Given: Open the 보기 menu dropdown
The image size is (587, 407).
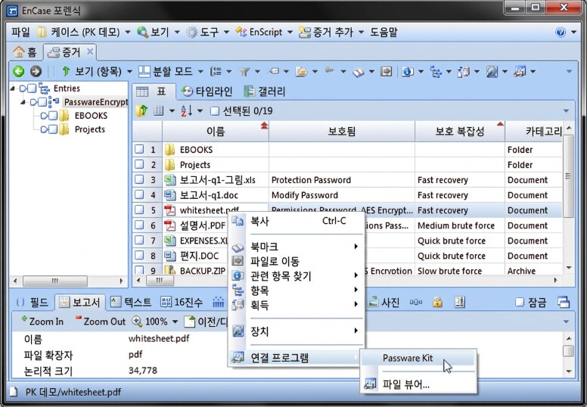Looking at the screenshot, I should coord(177,33).
